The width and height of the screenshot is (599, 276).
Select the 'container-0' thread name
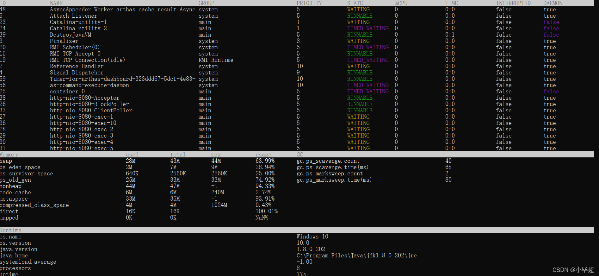(x=67, y=91)
